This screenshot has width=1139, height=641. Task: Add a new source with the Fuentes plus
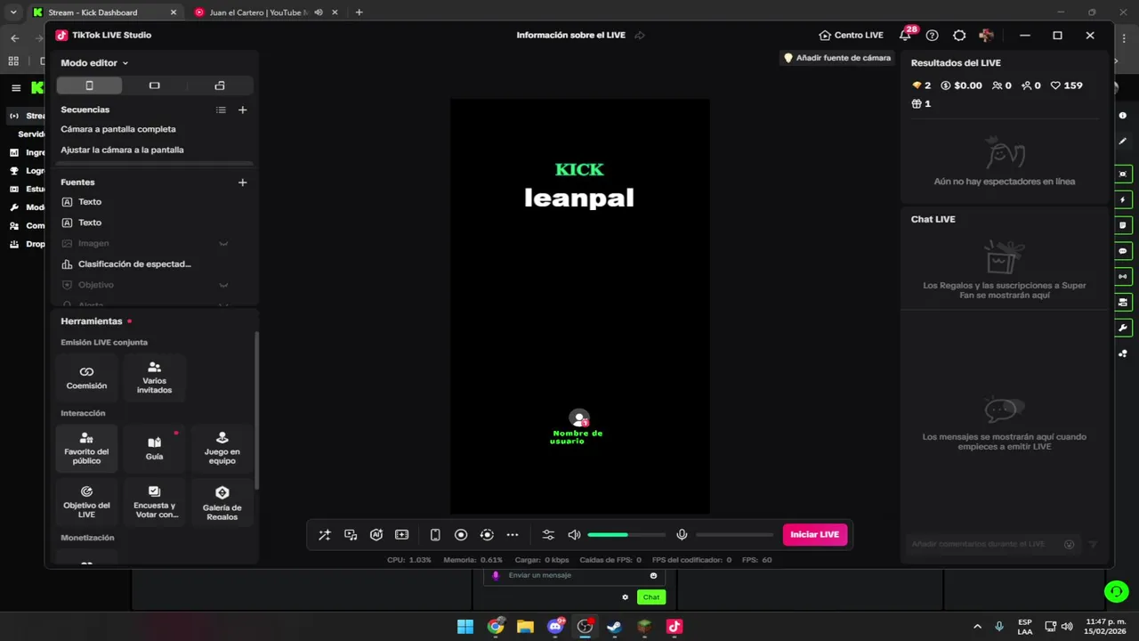point(242,182)
